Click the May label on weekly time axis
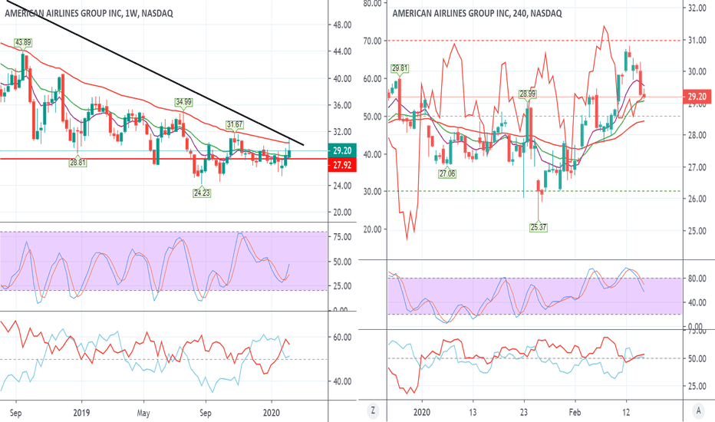 (x=143, y=413)
